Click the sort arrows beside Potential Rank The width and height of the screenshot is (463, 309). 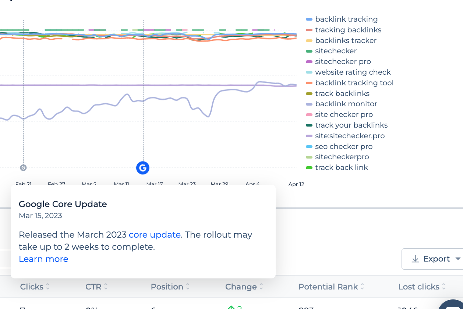[363, 287]
